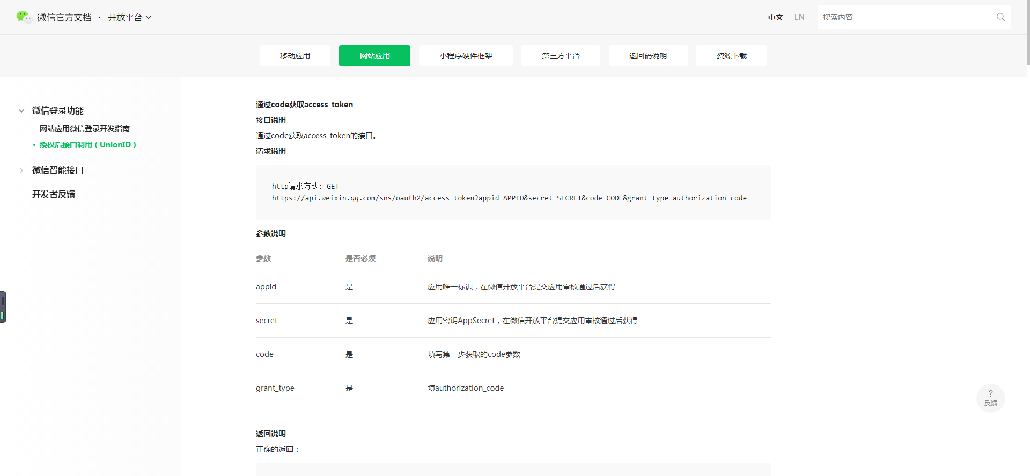Click the access_token request URL code line
The height and width of the screenshot is (476, 1030).
pos(509,198)
